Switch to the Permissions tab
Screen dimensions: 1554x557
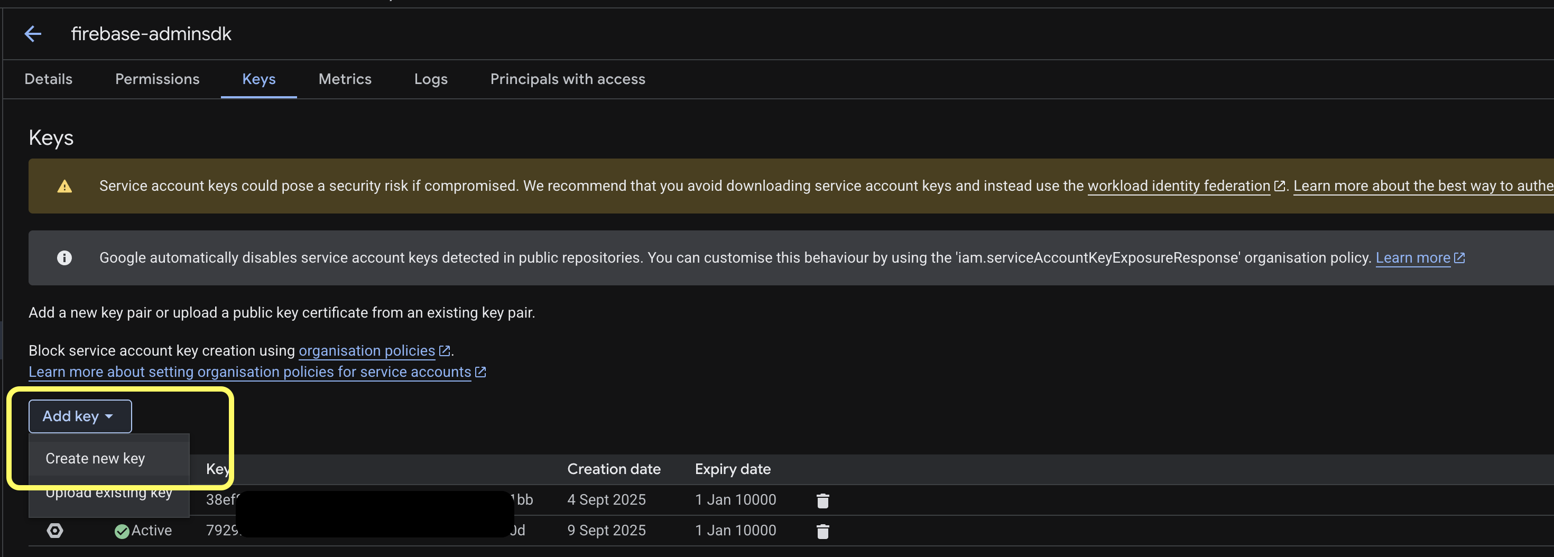[x=157, y=79]
